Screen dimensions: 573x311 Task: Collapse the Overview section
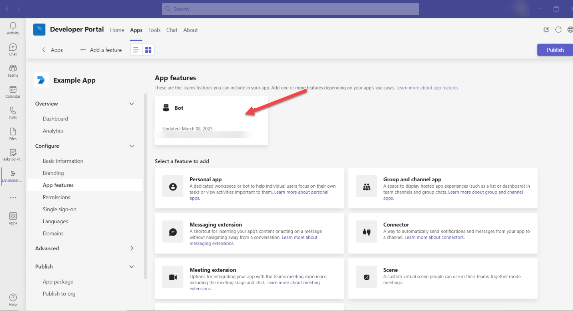point(132,104)
